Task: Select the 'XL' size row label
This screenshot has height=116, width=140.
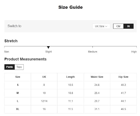Action: [x=18, y=109]
